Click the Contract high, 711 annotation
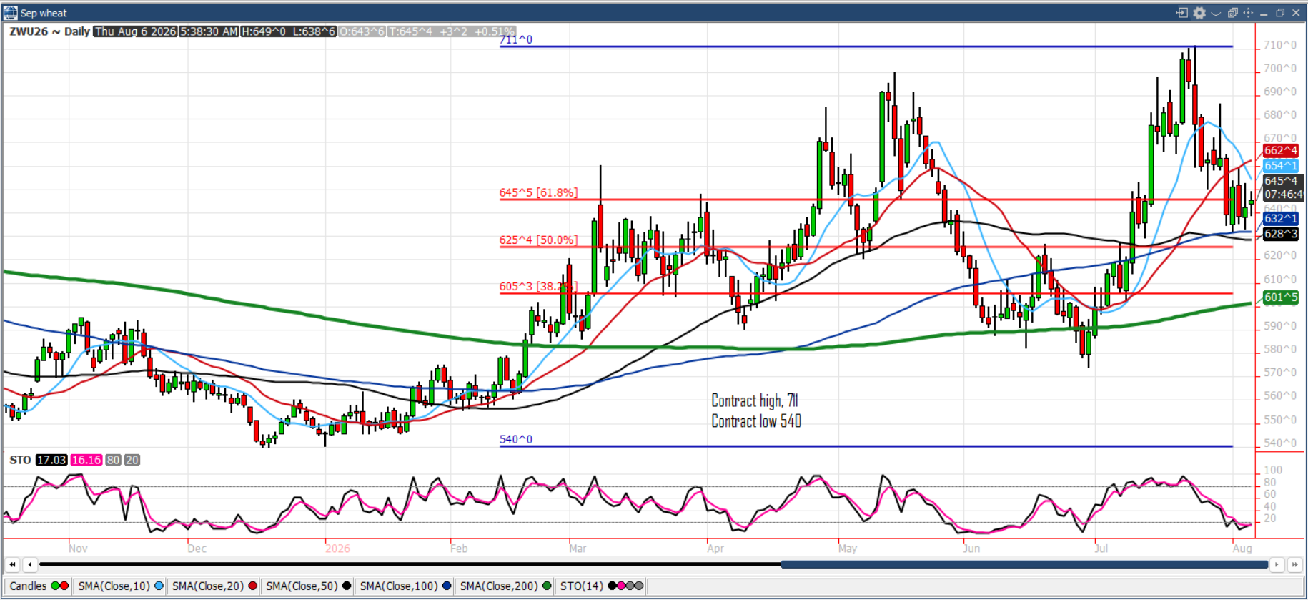The image size is (1308, 600). [x=755, y=400]
